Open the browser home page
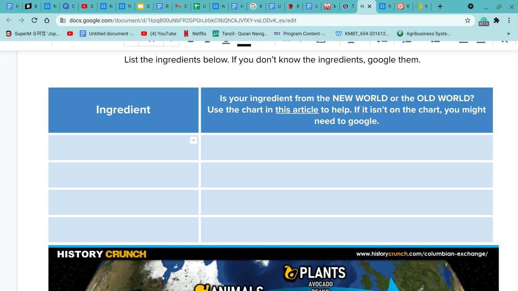 [x=47, y=20]
